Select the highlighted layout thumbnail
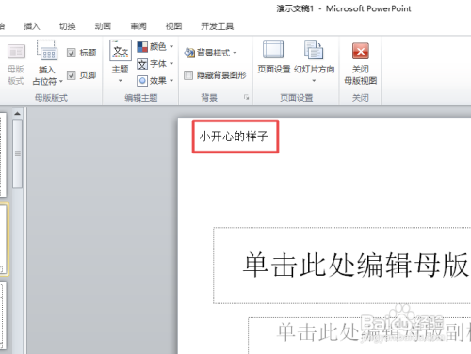The width and height of the screenshot is (471, 354). [4, 239]
